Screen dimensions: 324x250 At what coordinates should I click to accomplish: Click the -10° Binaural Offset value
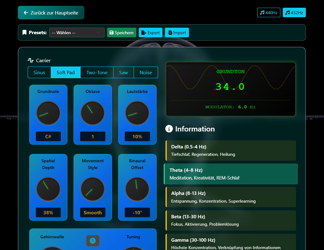point(137,212)
